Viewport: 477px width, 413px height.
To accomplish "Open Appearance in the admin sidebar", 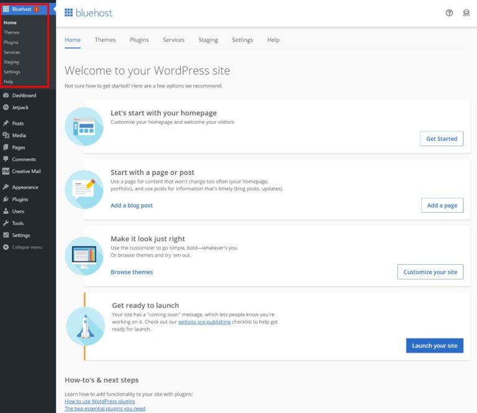I will coord(25,187).
